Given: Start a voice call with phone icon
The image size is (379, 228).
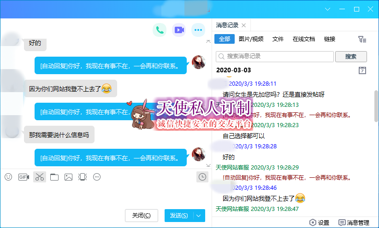Looking at the screenshot, I should point(160,30).
